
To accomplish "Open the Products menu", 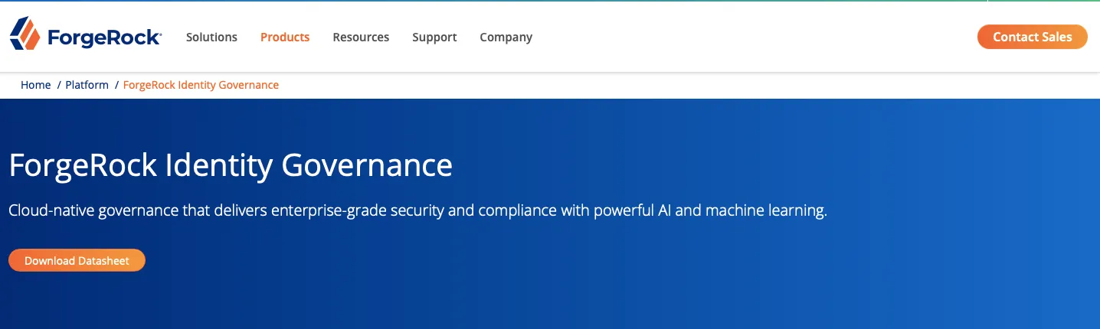I will [x=285, y=37].
